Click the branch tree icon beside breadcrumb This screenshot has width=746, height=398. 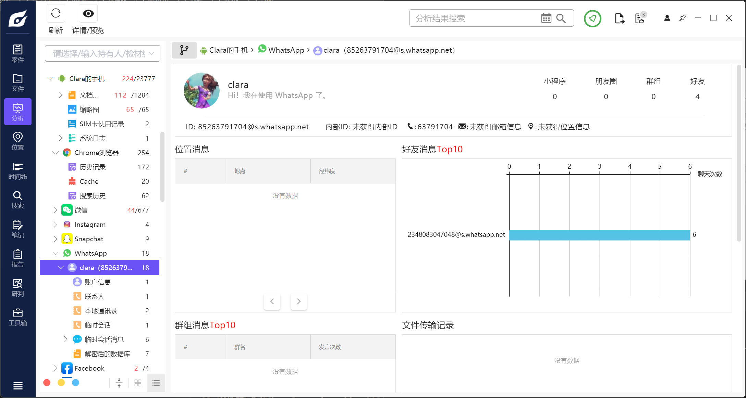pyautogui.click(x=184, y=50)
